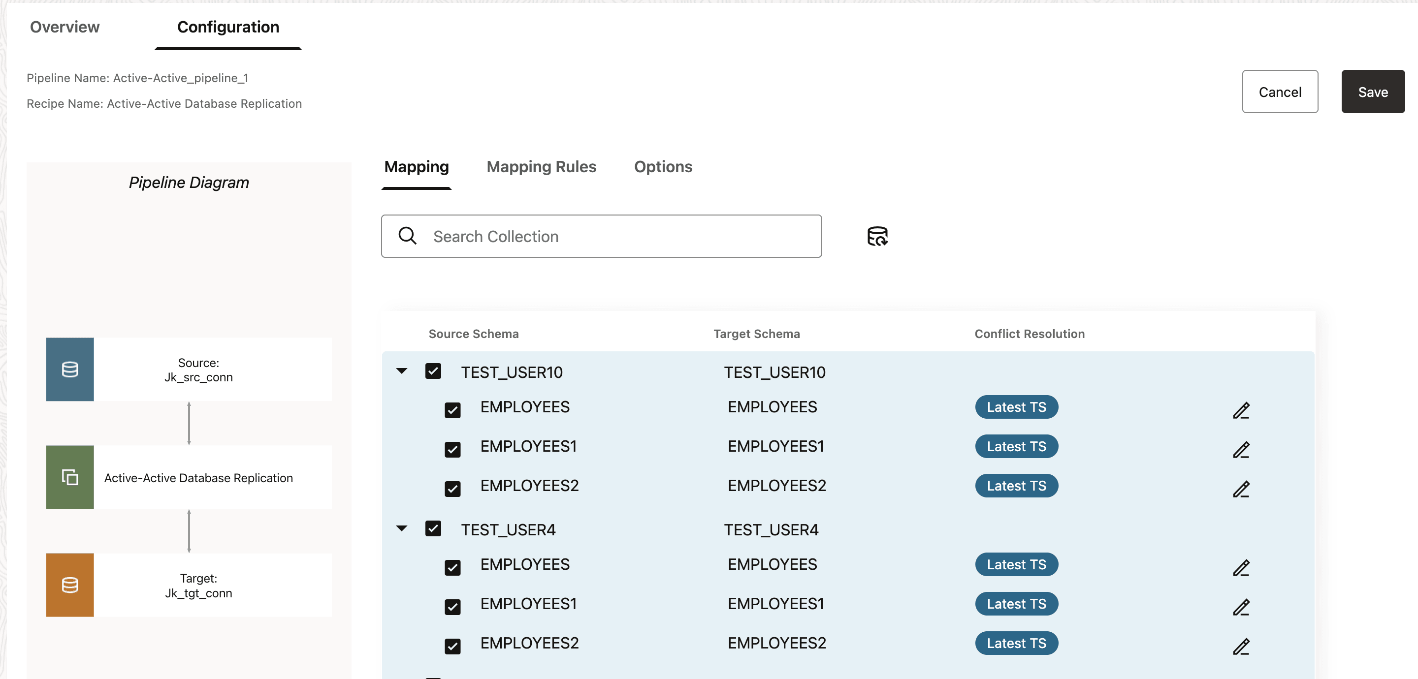Uncheck EMPLOYEES1 under TEST_USER10
This screenshot has width=1418, height=679.
pyautogui.click(x=452, y=450)
